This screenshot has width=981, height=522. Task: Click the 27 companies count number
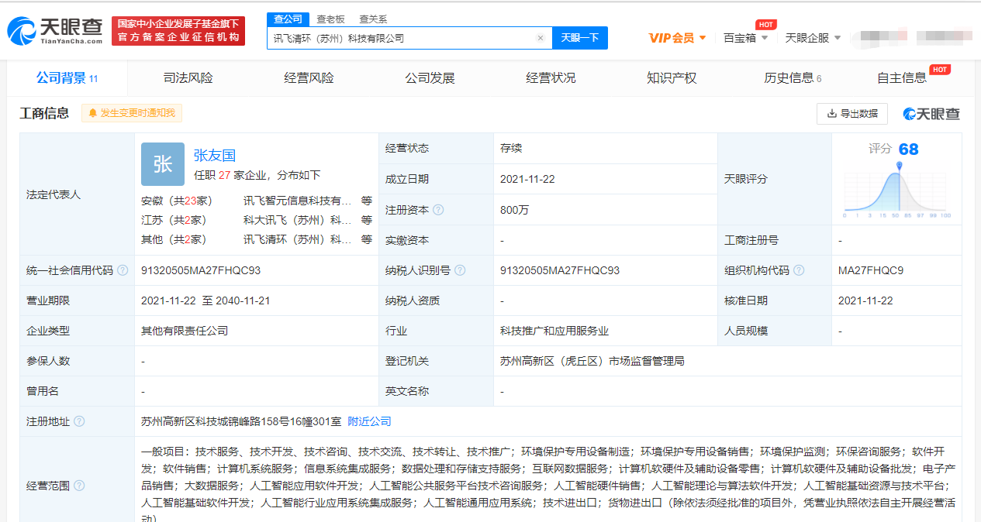tap(225, 175)
